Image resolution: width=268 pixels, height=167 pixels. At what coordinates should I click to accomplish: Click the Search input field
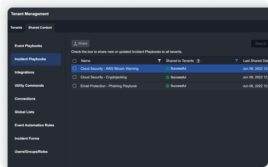pos(260,44)
